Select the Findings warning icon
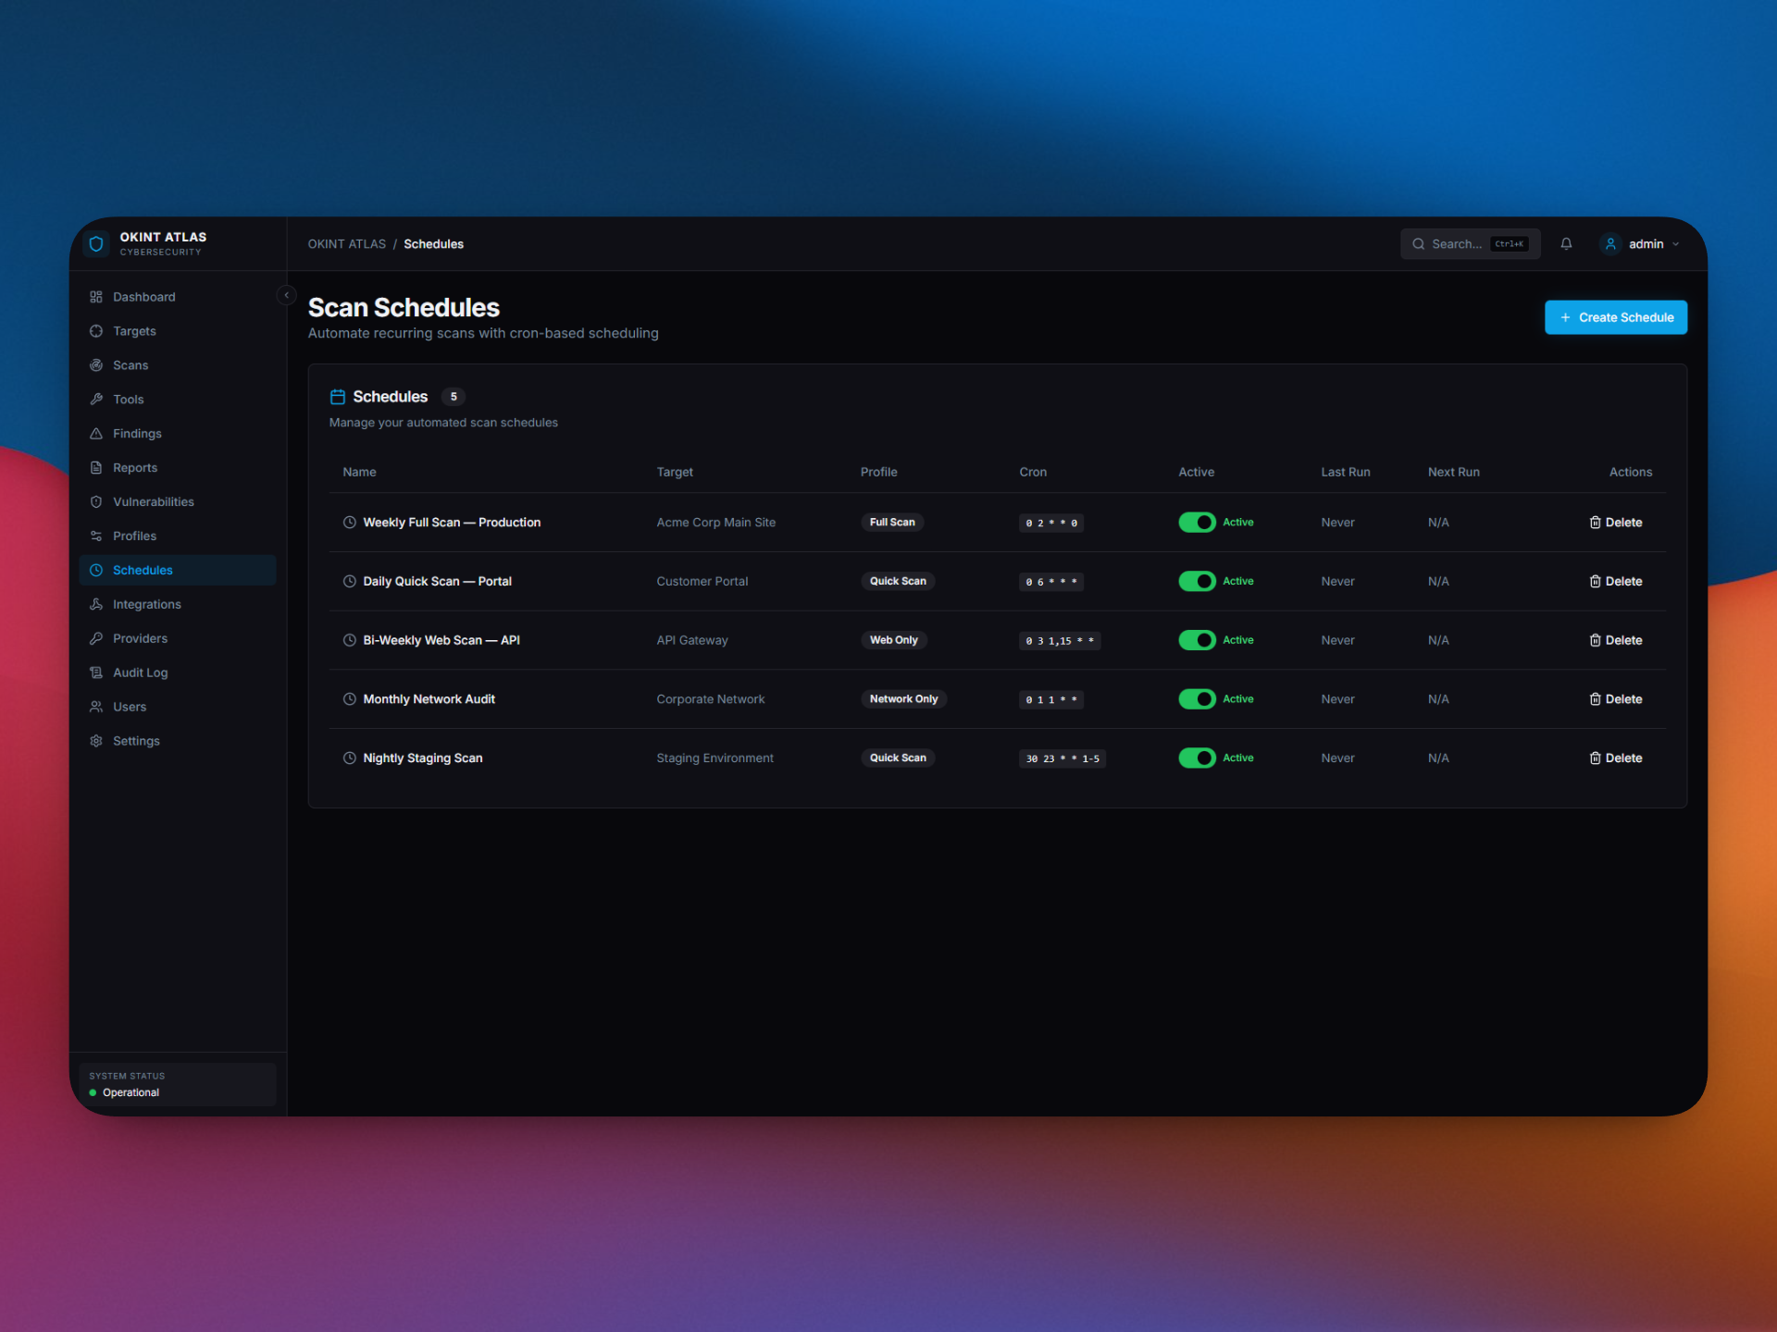The image size is (1777, 1332). pos(96,433)
